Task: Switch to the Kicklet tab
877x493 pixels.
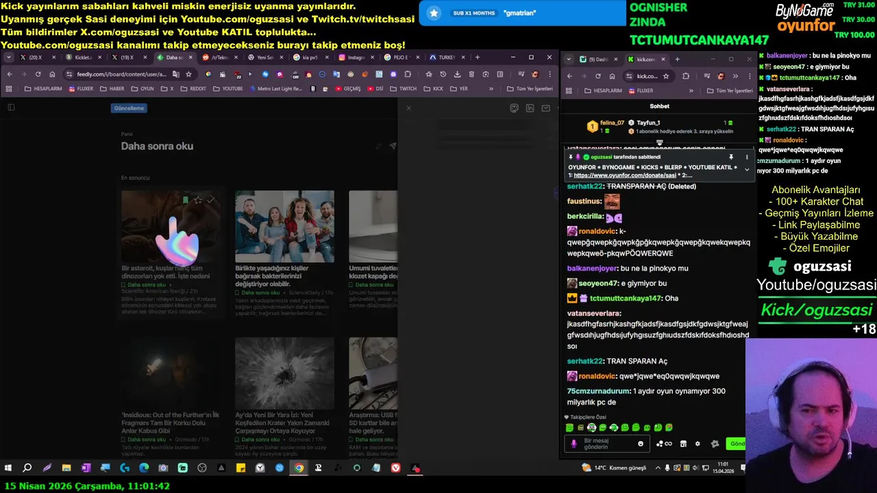Action: tap(83, 58)
